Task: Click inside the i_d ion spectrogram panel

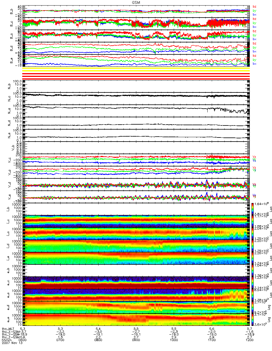Action: pos(136,246)
